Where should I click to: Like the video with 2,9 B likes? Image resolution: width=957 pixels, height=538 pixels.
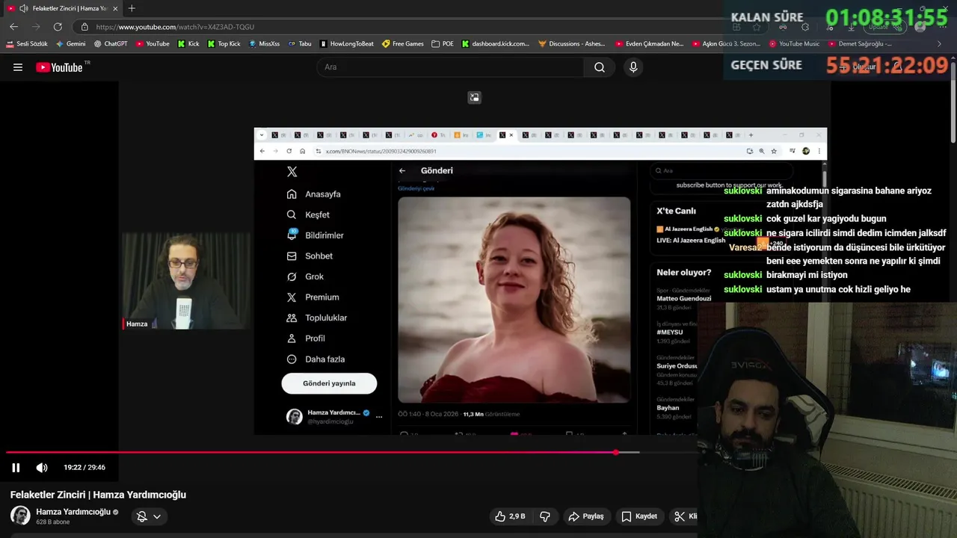tap(510, 516)
